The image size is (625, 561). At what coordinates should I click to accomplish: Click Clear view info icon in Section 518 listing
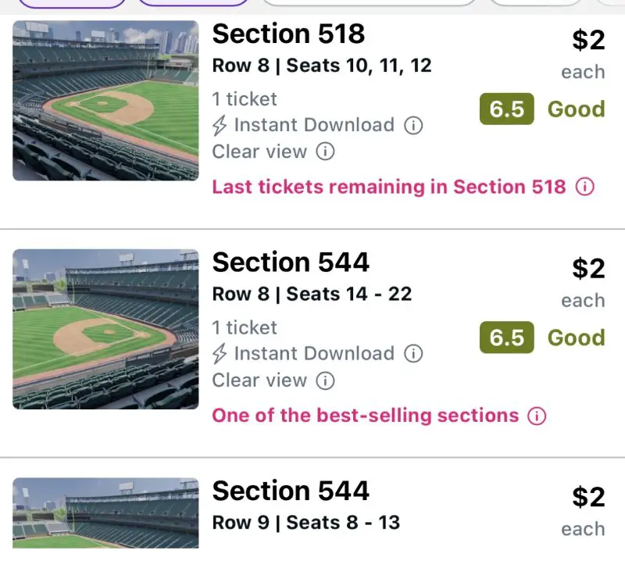click(x=325, y=152)
